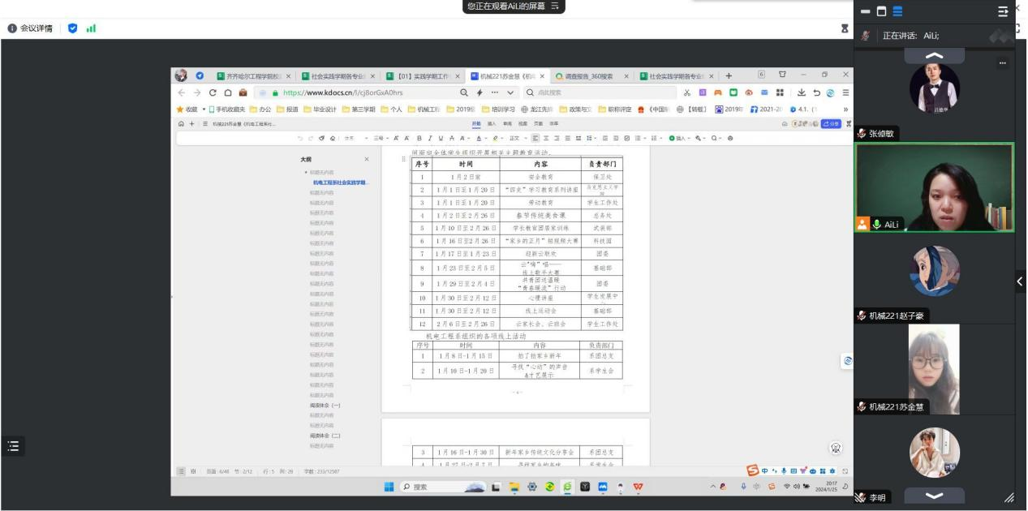Collapse the participant video side panel
The image size is (1028, 511).
[1020, 281]
